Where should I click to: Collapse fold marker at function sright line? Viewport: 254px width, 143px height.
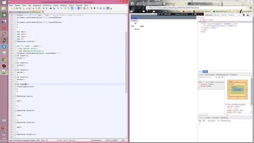click(x=16, y=134)
